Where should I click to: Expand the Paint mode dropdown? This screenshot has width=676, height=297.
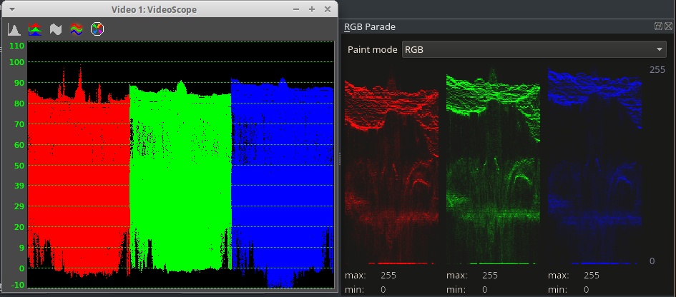534,50
